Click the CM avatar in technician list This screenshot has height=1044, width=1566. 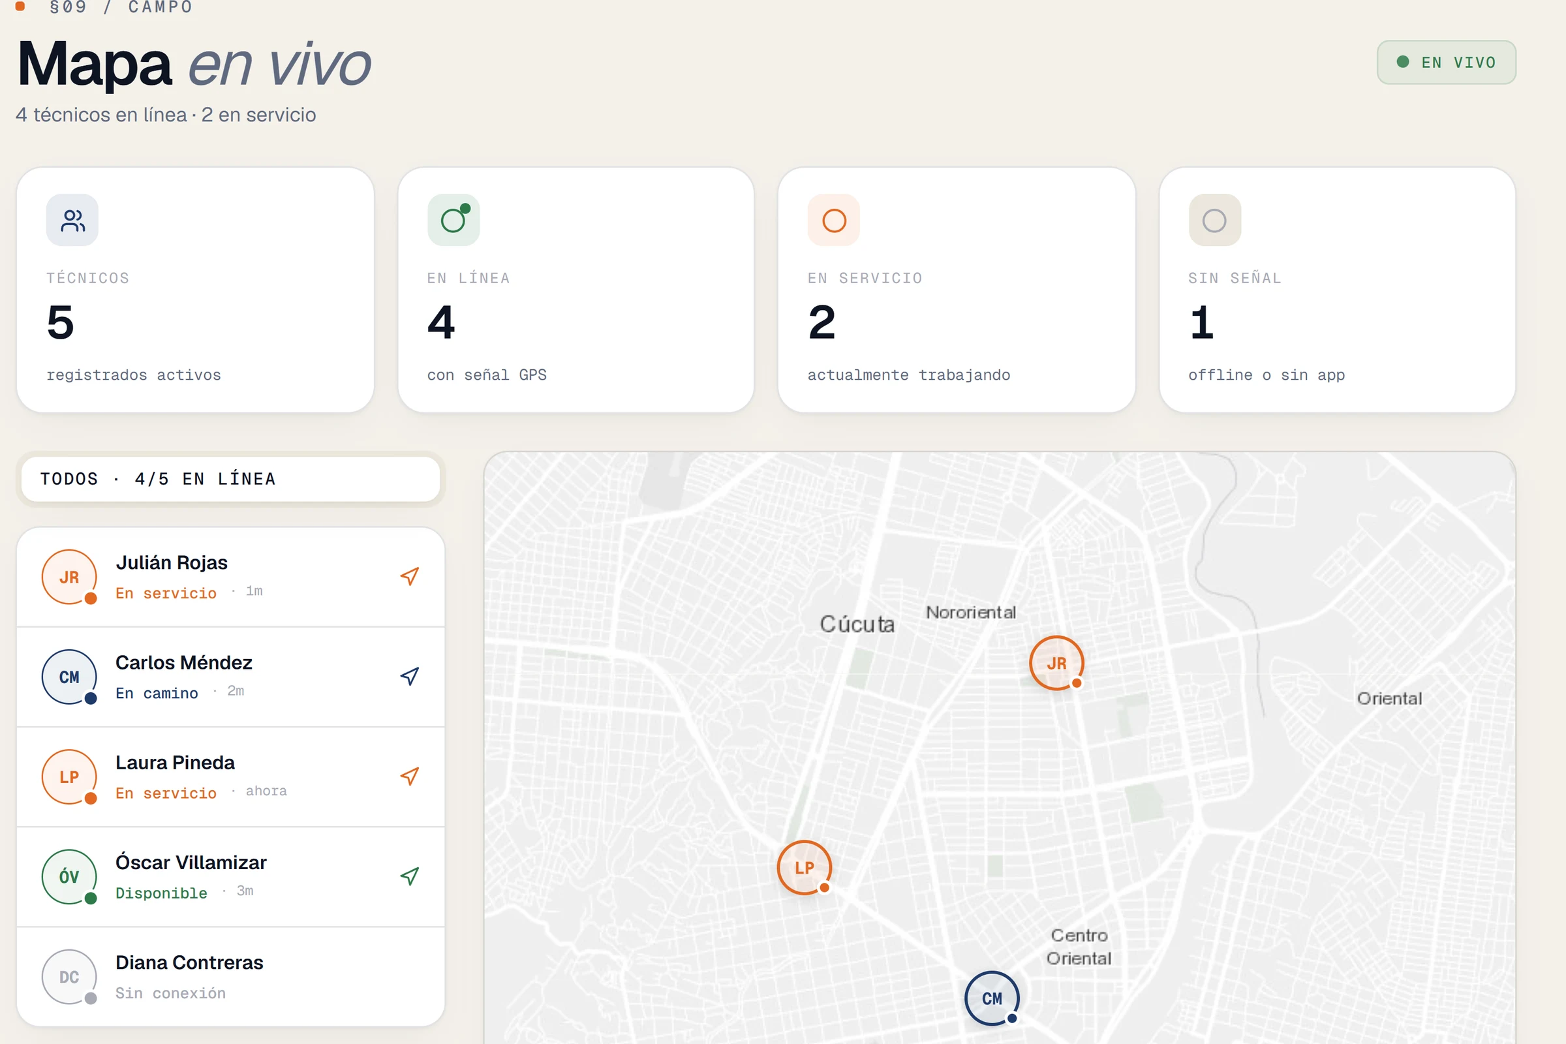pyautogui.click(x=69, y=677)
